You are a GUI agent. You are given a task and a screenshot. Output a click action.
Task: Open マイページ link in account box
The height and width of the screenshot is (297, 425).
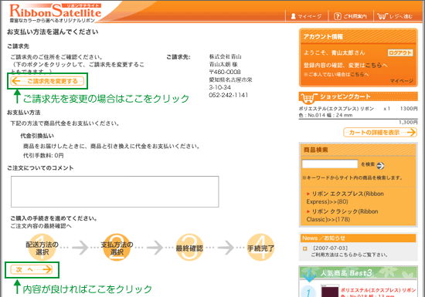pos(402,80)
